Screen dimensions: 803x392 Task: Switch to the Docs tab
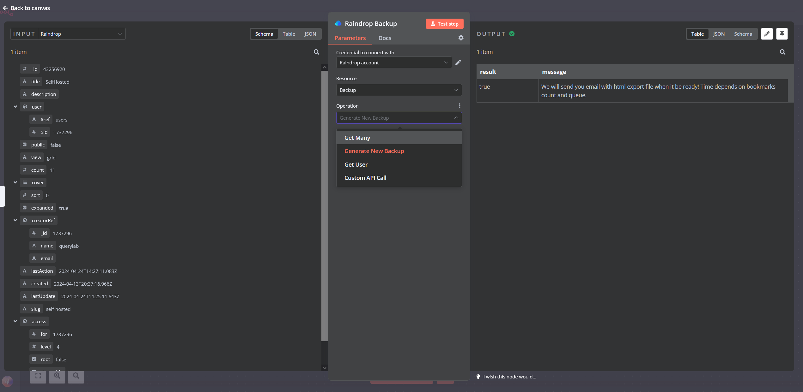click(385, 38)
